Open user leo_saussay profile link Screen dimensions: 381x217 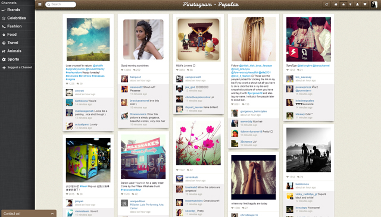[304, 77]
